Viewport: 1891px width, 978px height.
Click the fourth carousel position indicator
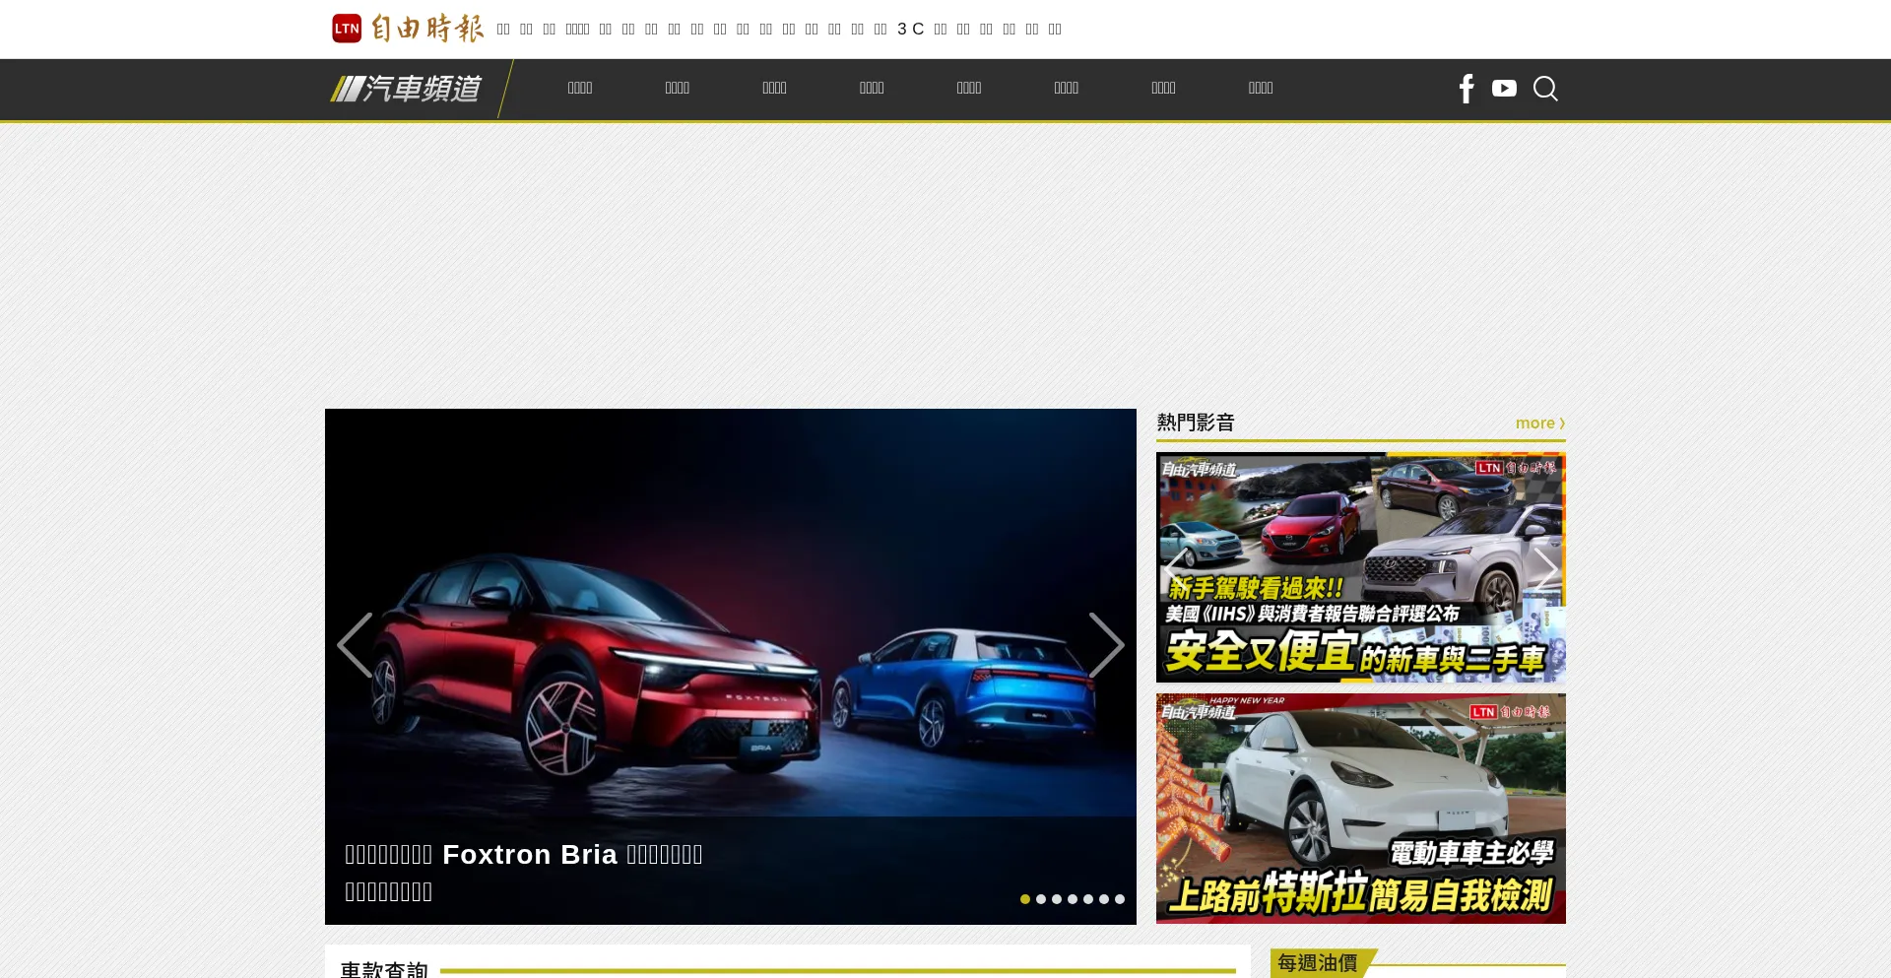pyautogui.click(x=1073, y=898)
